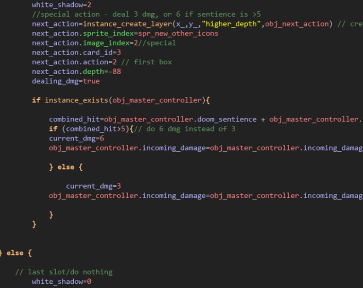Image resolution: width=363 pixels, height=288 pixels.
Task: Click the line white_shadow=0
Action: click(61, 281)
